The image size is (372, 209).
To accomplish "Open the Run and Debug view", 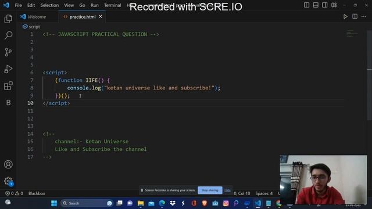I will click(8, 69).
